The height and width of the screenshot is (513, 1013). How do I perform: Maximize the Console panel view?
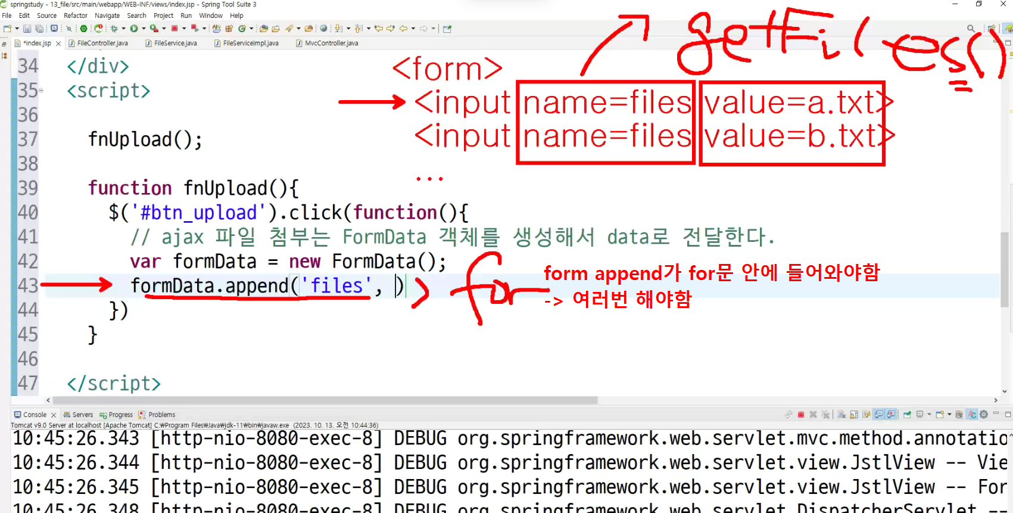tap(1008, 413)
